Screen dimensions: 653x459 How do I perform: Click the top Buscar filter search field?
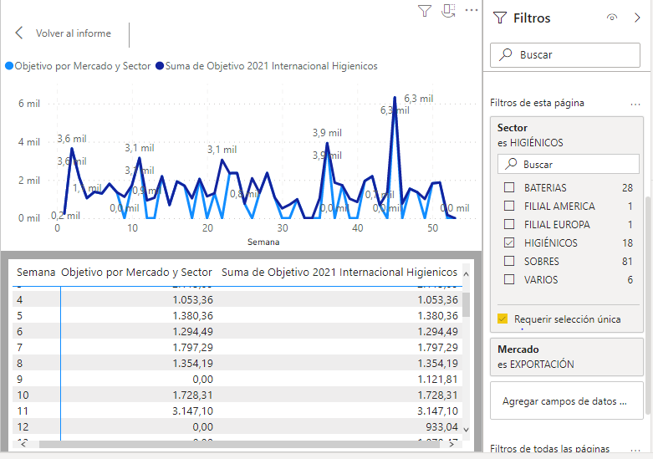tap(565, 55)
